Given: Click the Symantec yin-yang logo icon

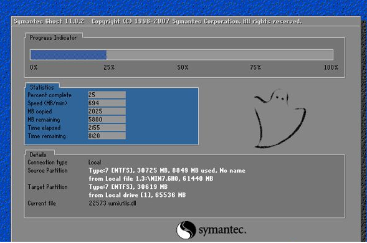Looking at the screenshot, I should tap(186, 230).
